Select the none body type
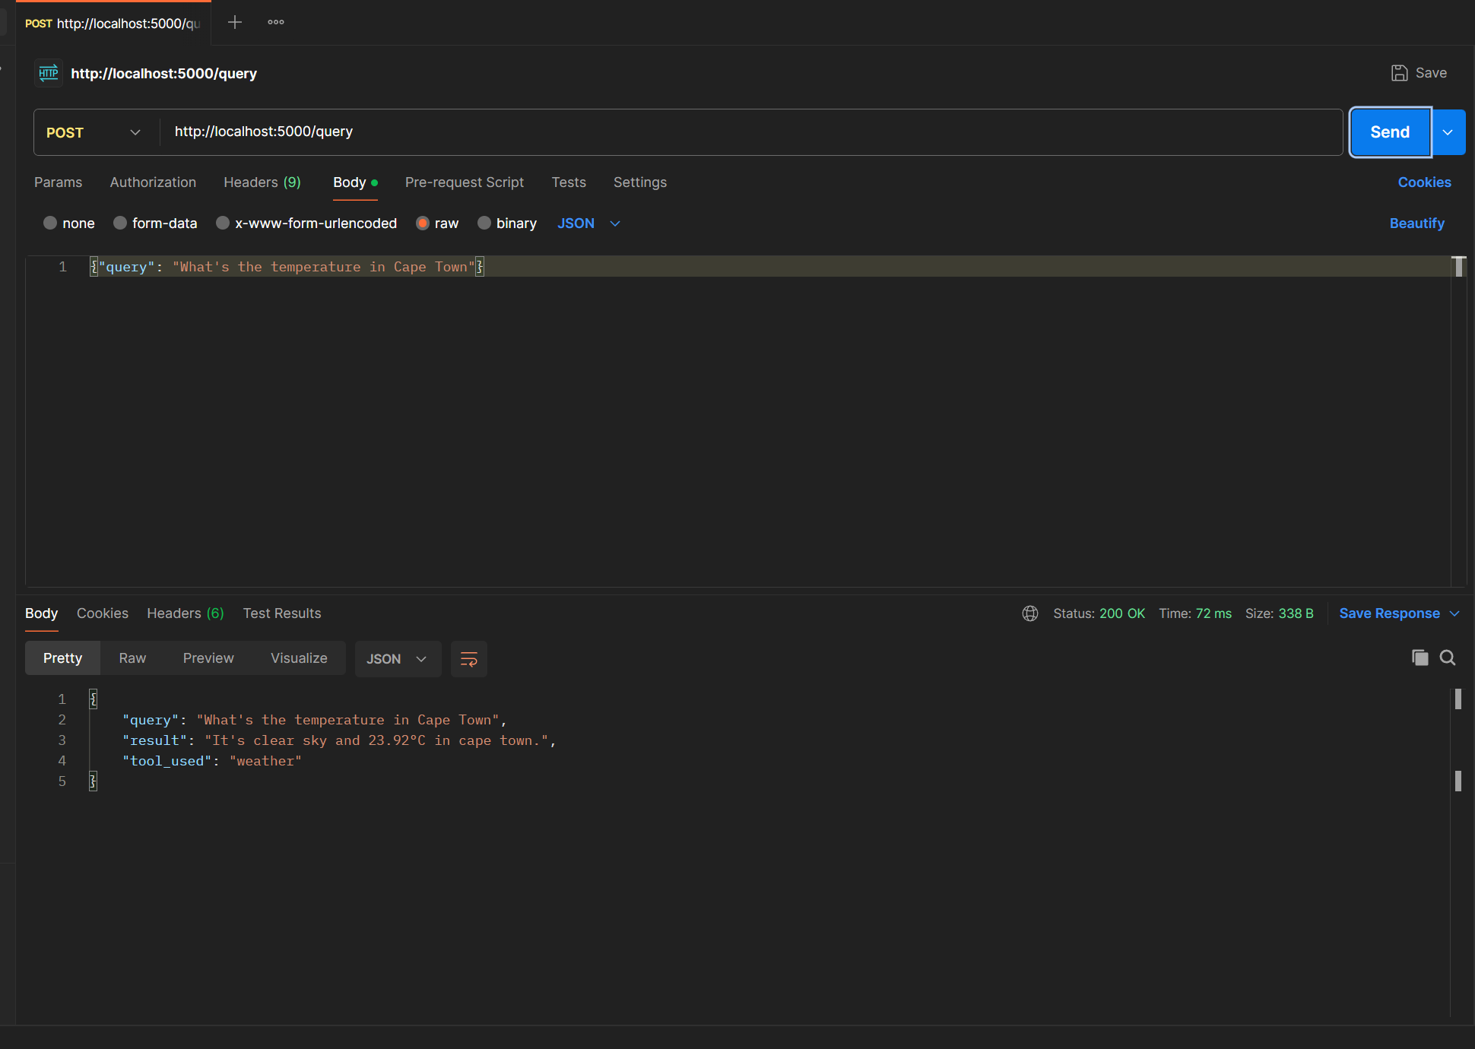 [x=50, y=223]
